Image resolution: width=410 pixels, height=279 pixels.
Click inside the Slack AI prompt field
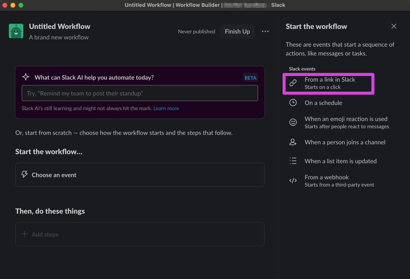click(x=139, y=93)
